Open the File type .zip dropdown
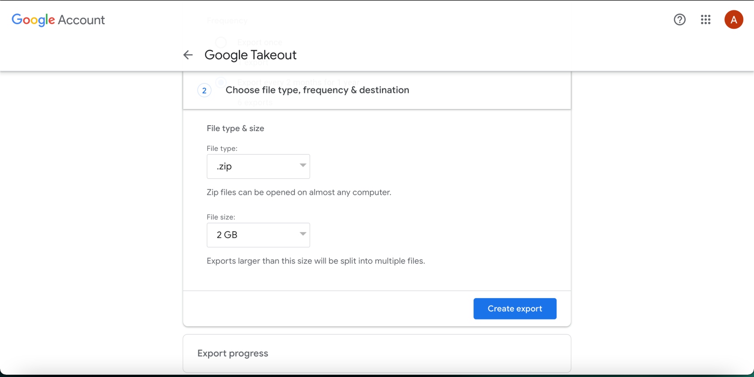The width and height of the screenshot is (754, 377). (x=258, y=167)
